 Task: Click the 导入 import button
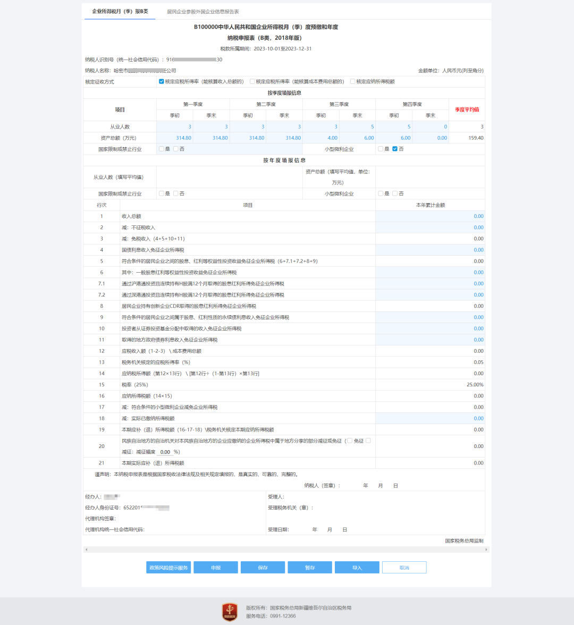(x=357, y=567)
